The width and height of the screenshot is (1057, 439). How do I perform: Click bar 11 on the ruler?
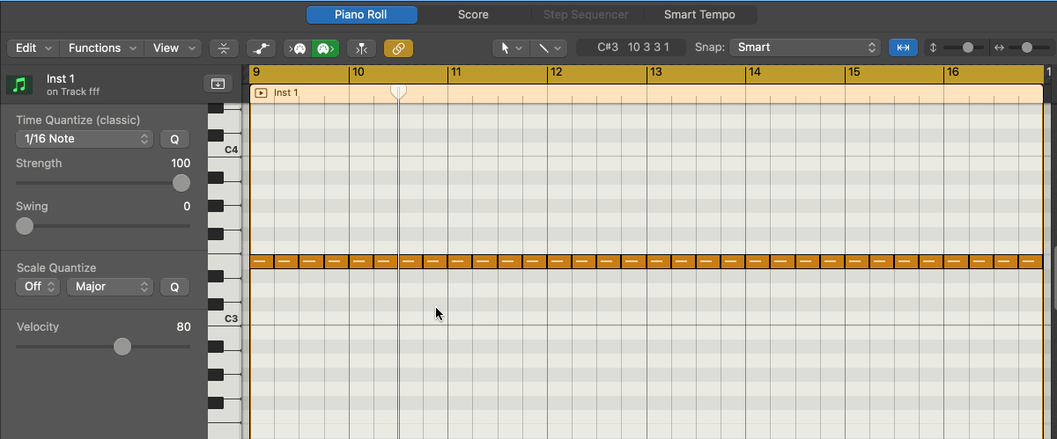click(x=456, y=73)
